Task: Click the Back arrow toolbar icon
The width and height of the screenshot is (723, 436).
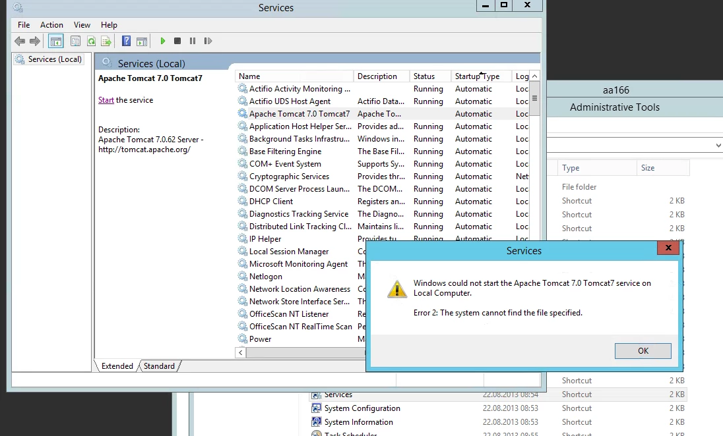Action: pyautogui.click(x=20, y=41)
